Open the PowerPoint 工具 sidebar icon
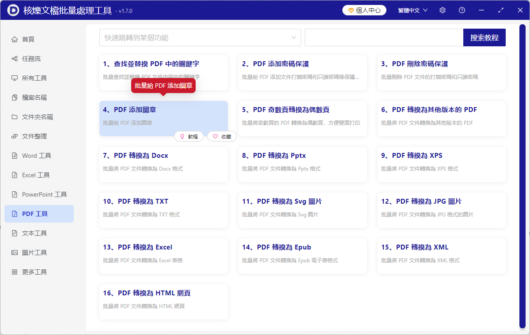Screen dimensions: 530x335 pos(15,194)
